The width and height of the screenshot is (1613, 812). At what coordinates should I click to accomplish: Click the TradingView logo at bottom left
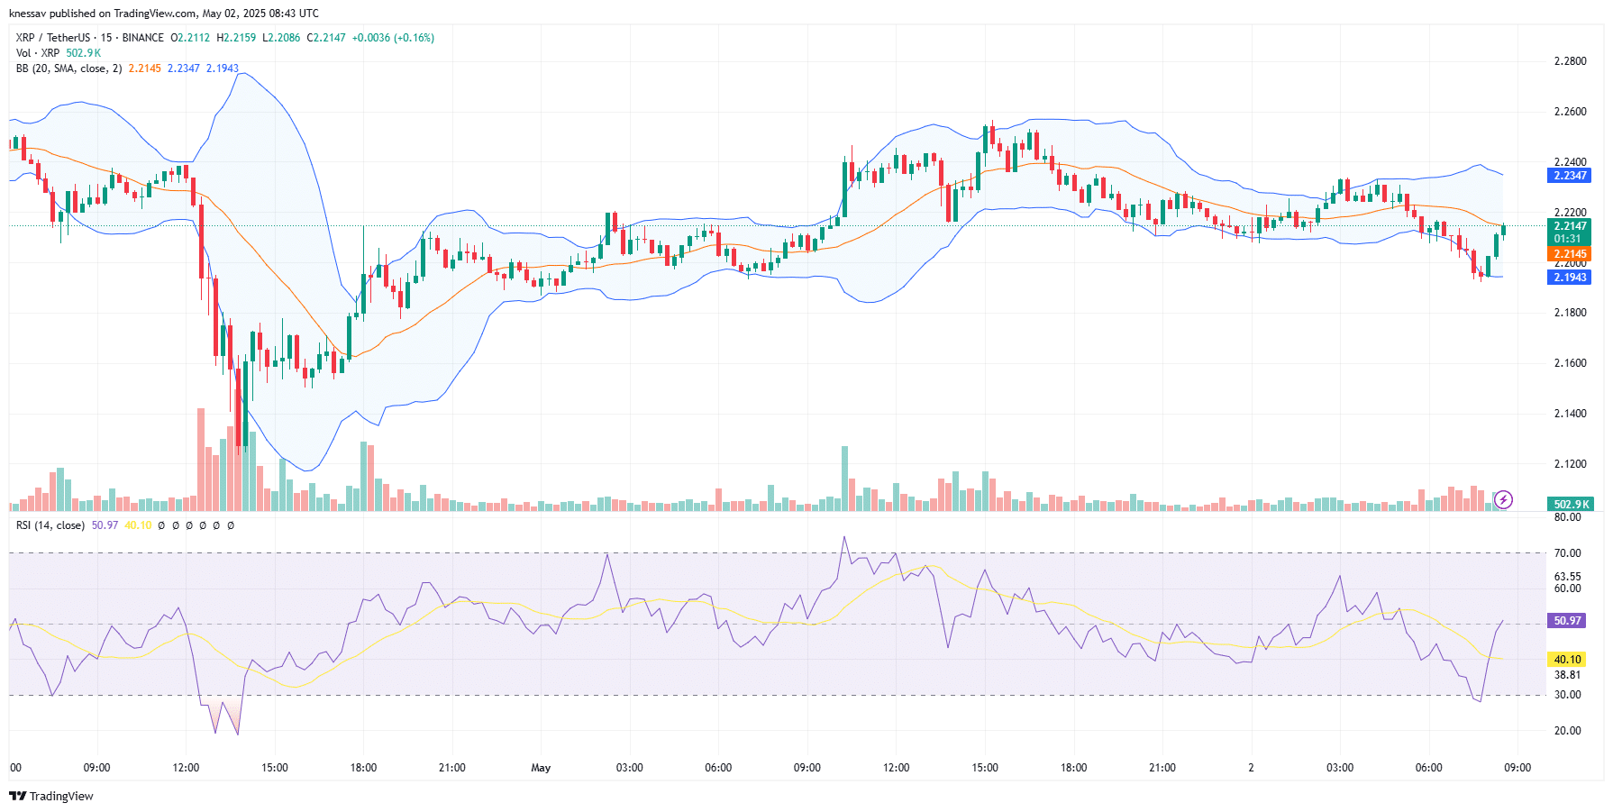51,796
